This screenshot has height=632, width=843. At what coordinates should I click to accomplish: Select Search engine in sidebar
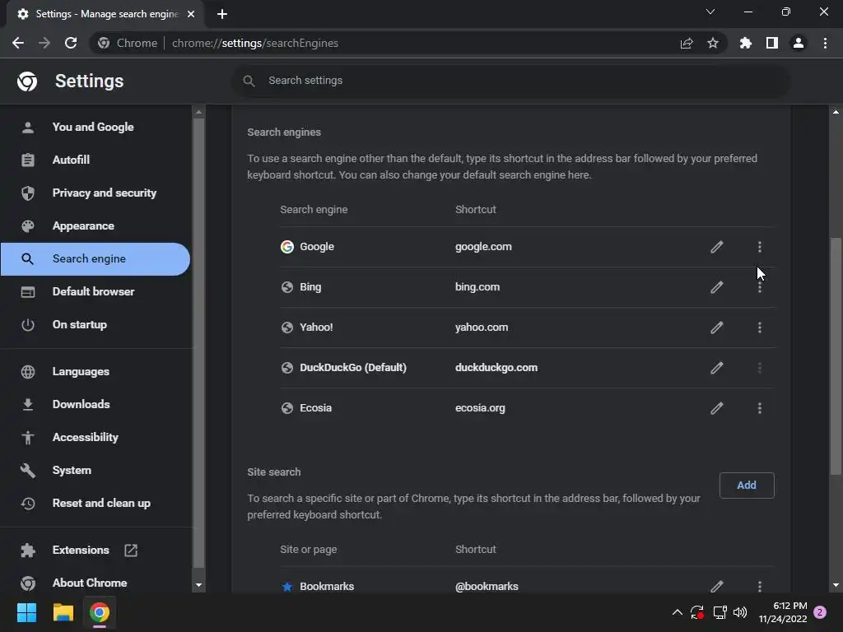95,259
